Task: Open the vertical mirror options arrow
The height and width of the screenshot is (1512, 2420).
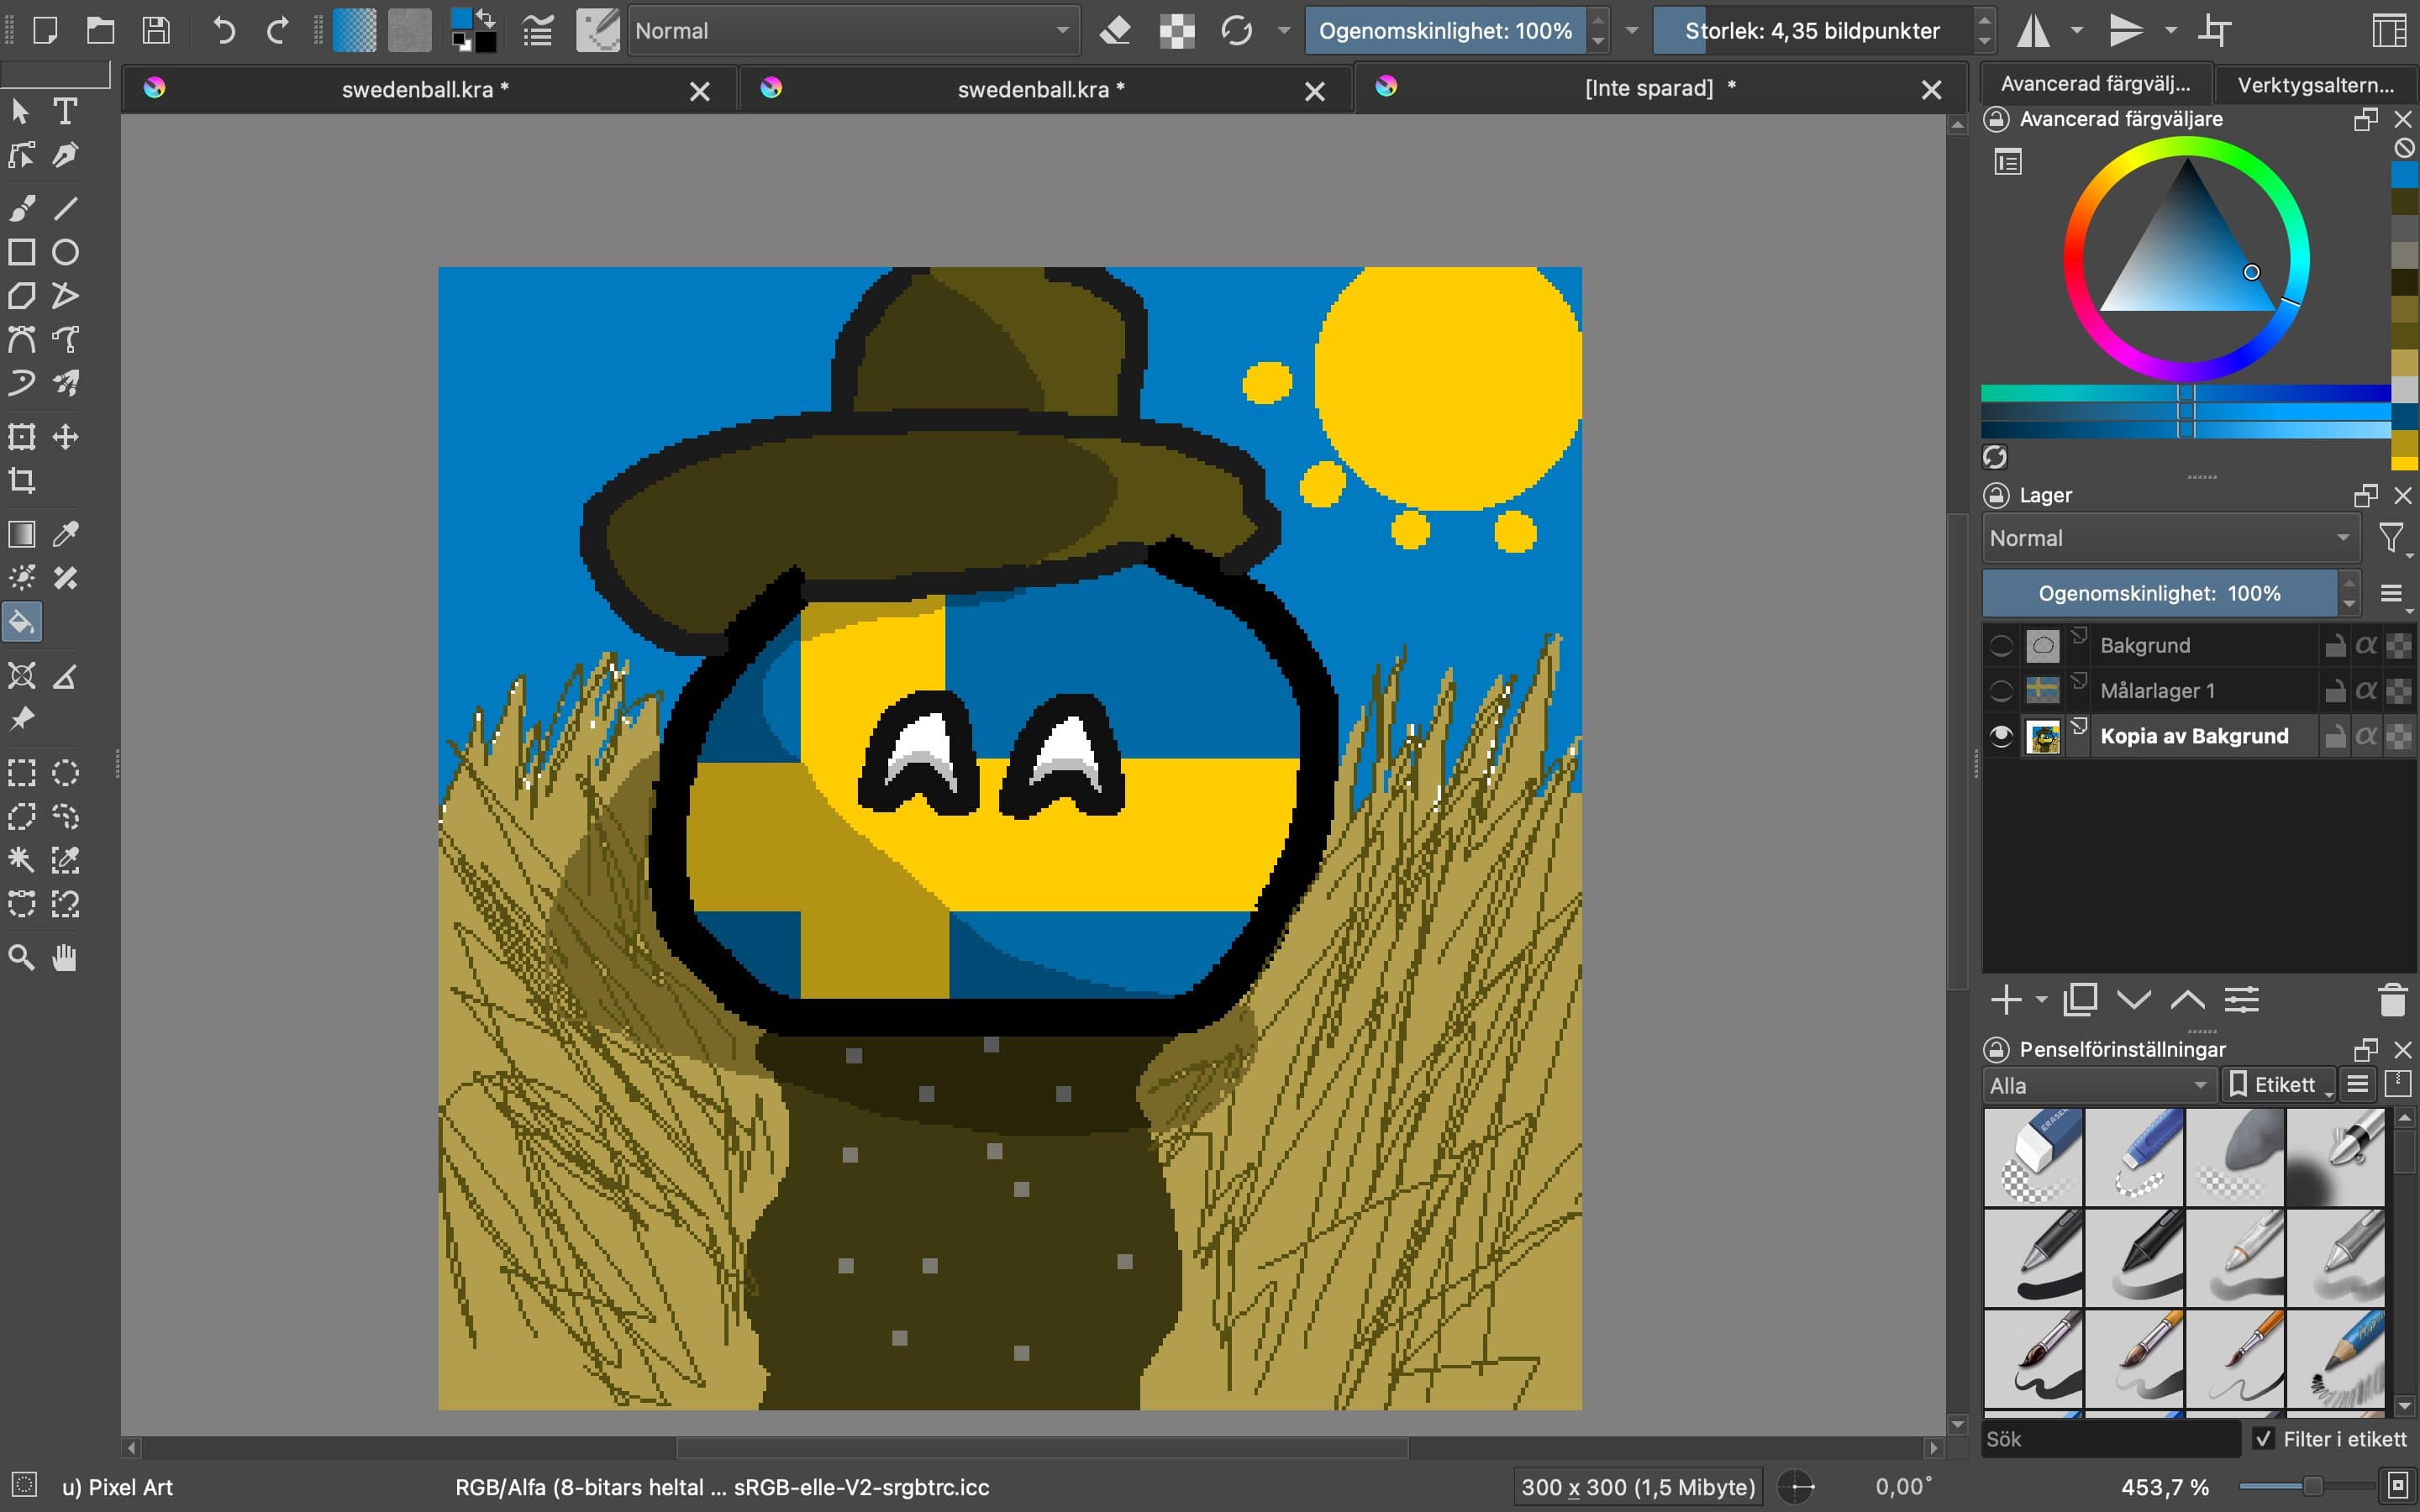Action: click(x=2170, y=31)
